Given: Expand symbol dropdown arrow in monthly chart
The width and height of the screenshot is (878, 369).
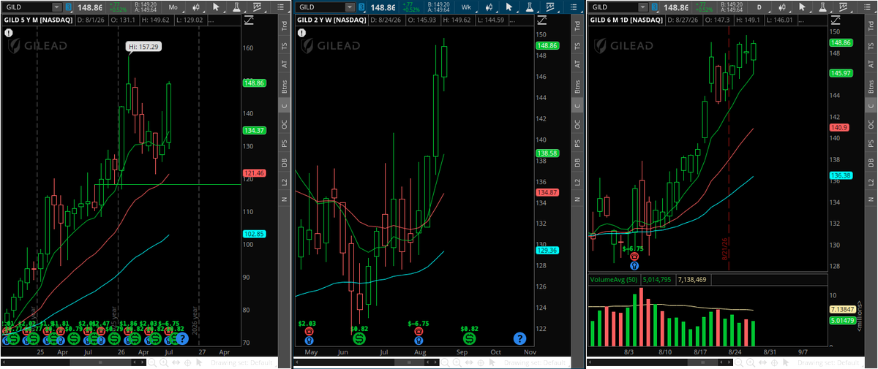Looking at the screenshot, I should pyautogui.click(x=57, y=7).
